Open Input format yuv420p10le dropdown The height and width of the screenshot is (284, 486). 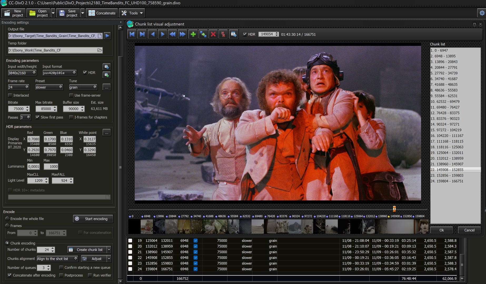point(59,73)
